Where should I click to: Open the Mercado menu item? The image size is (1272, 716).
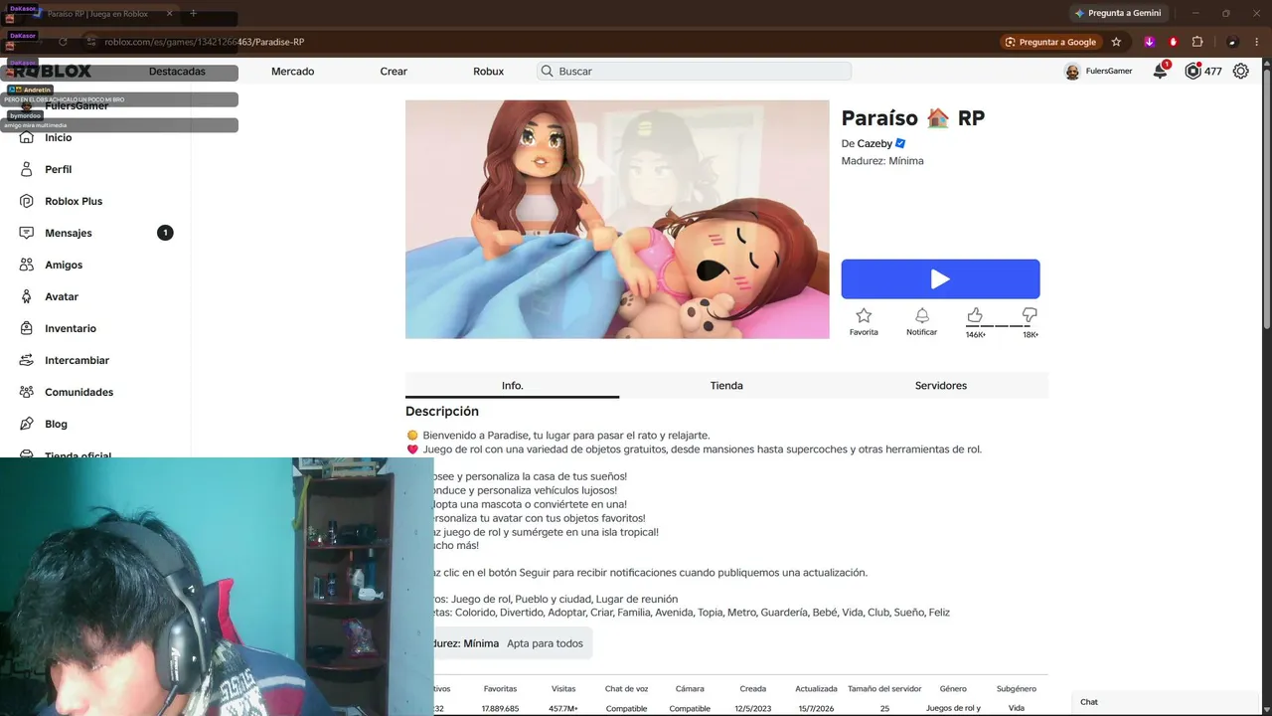[x=293, y=72]
